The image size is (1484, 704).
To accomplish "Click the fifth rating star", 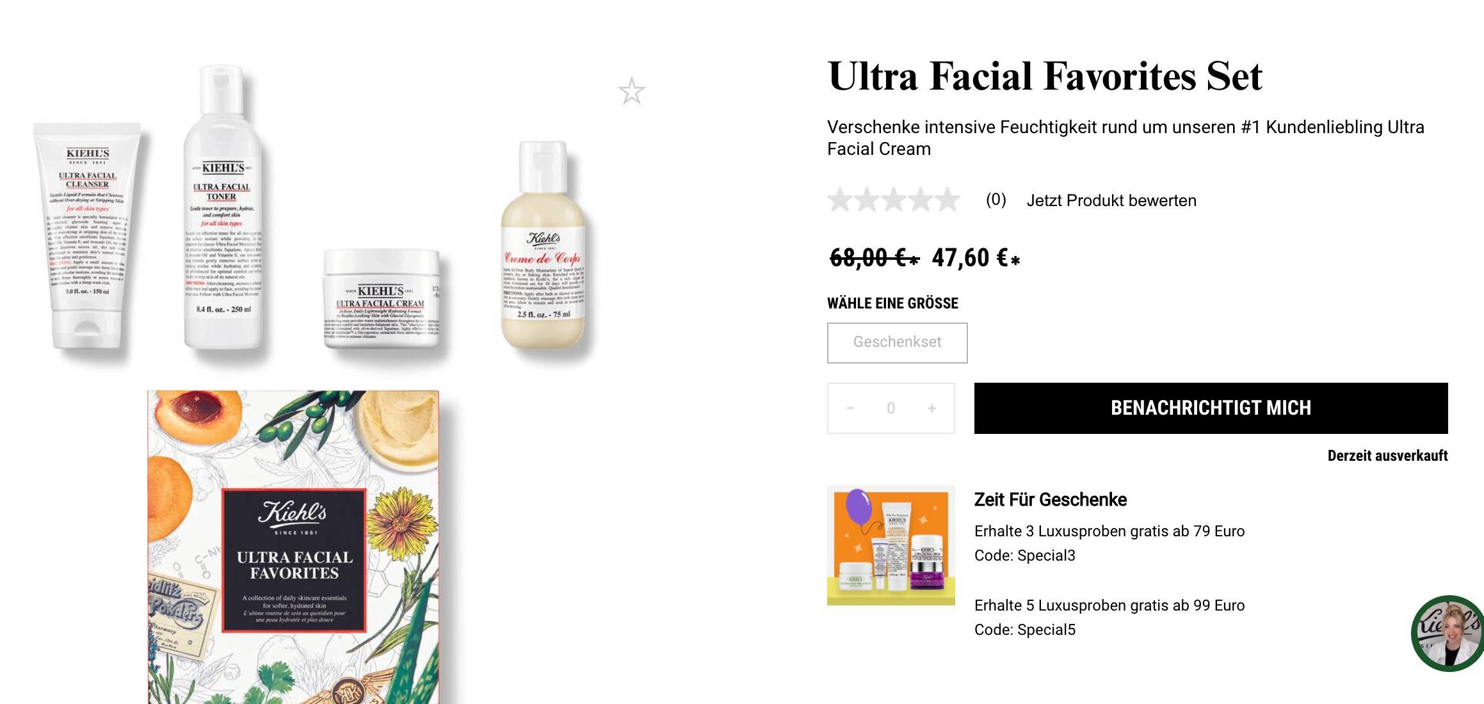I will pyautogui.click(x=948, y=200).
